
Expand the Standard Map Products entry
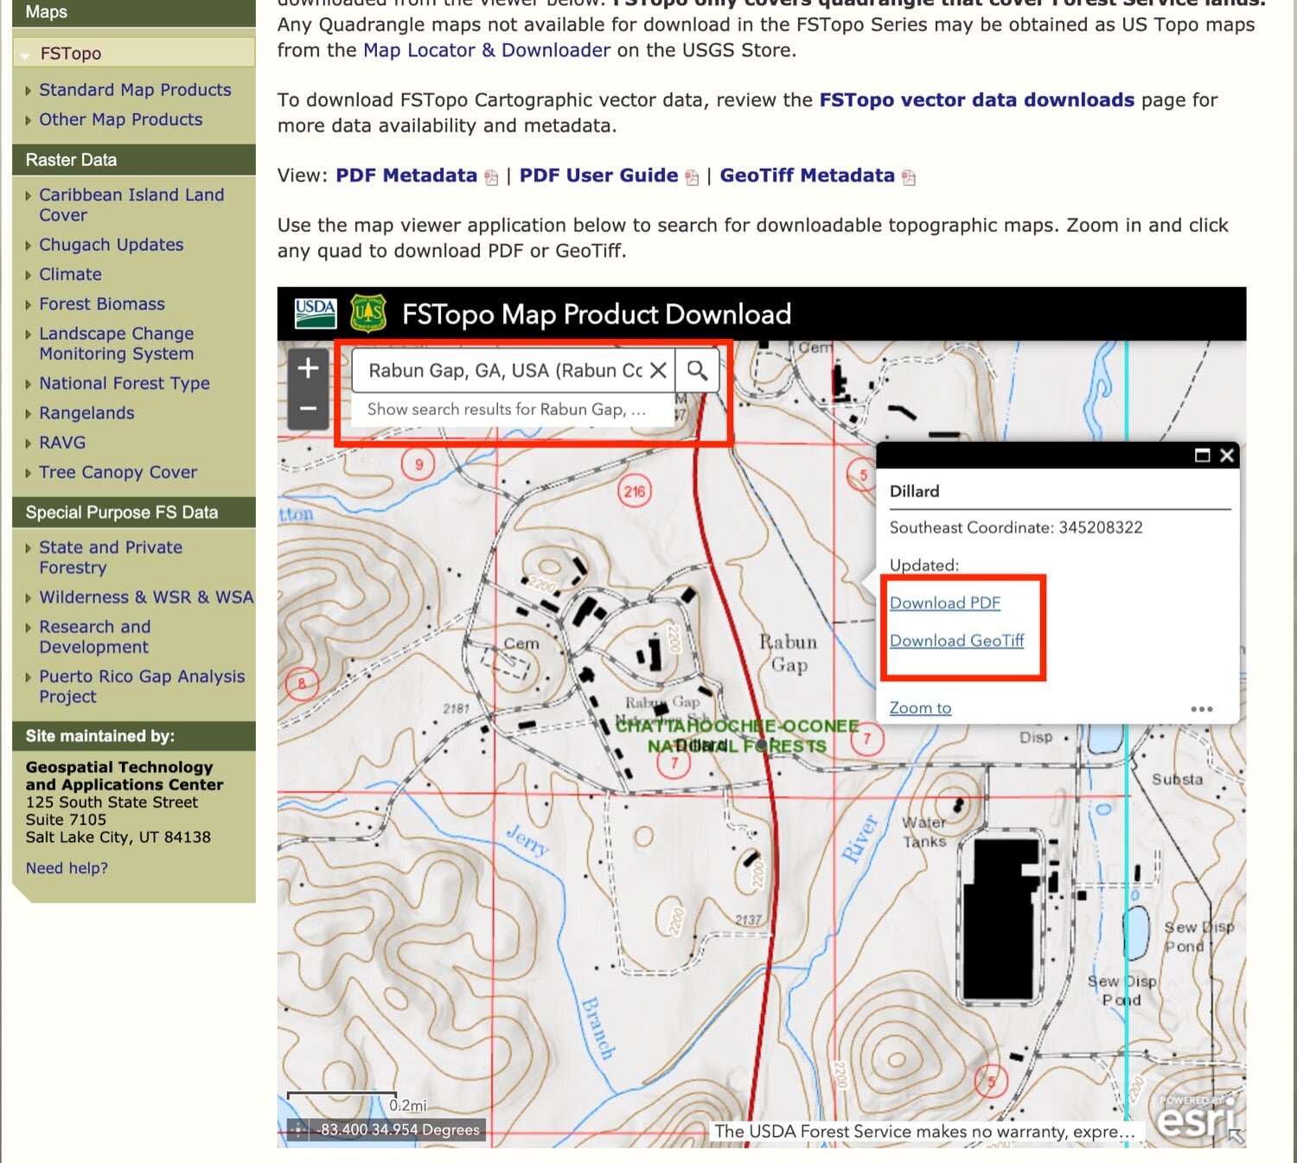134,90
